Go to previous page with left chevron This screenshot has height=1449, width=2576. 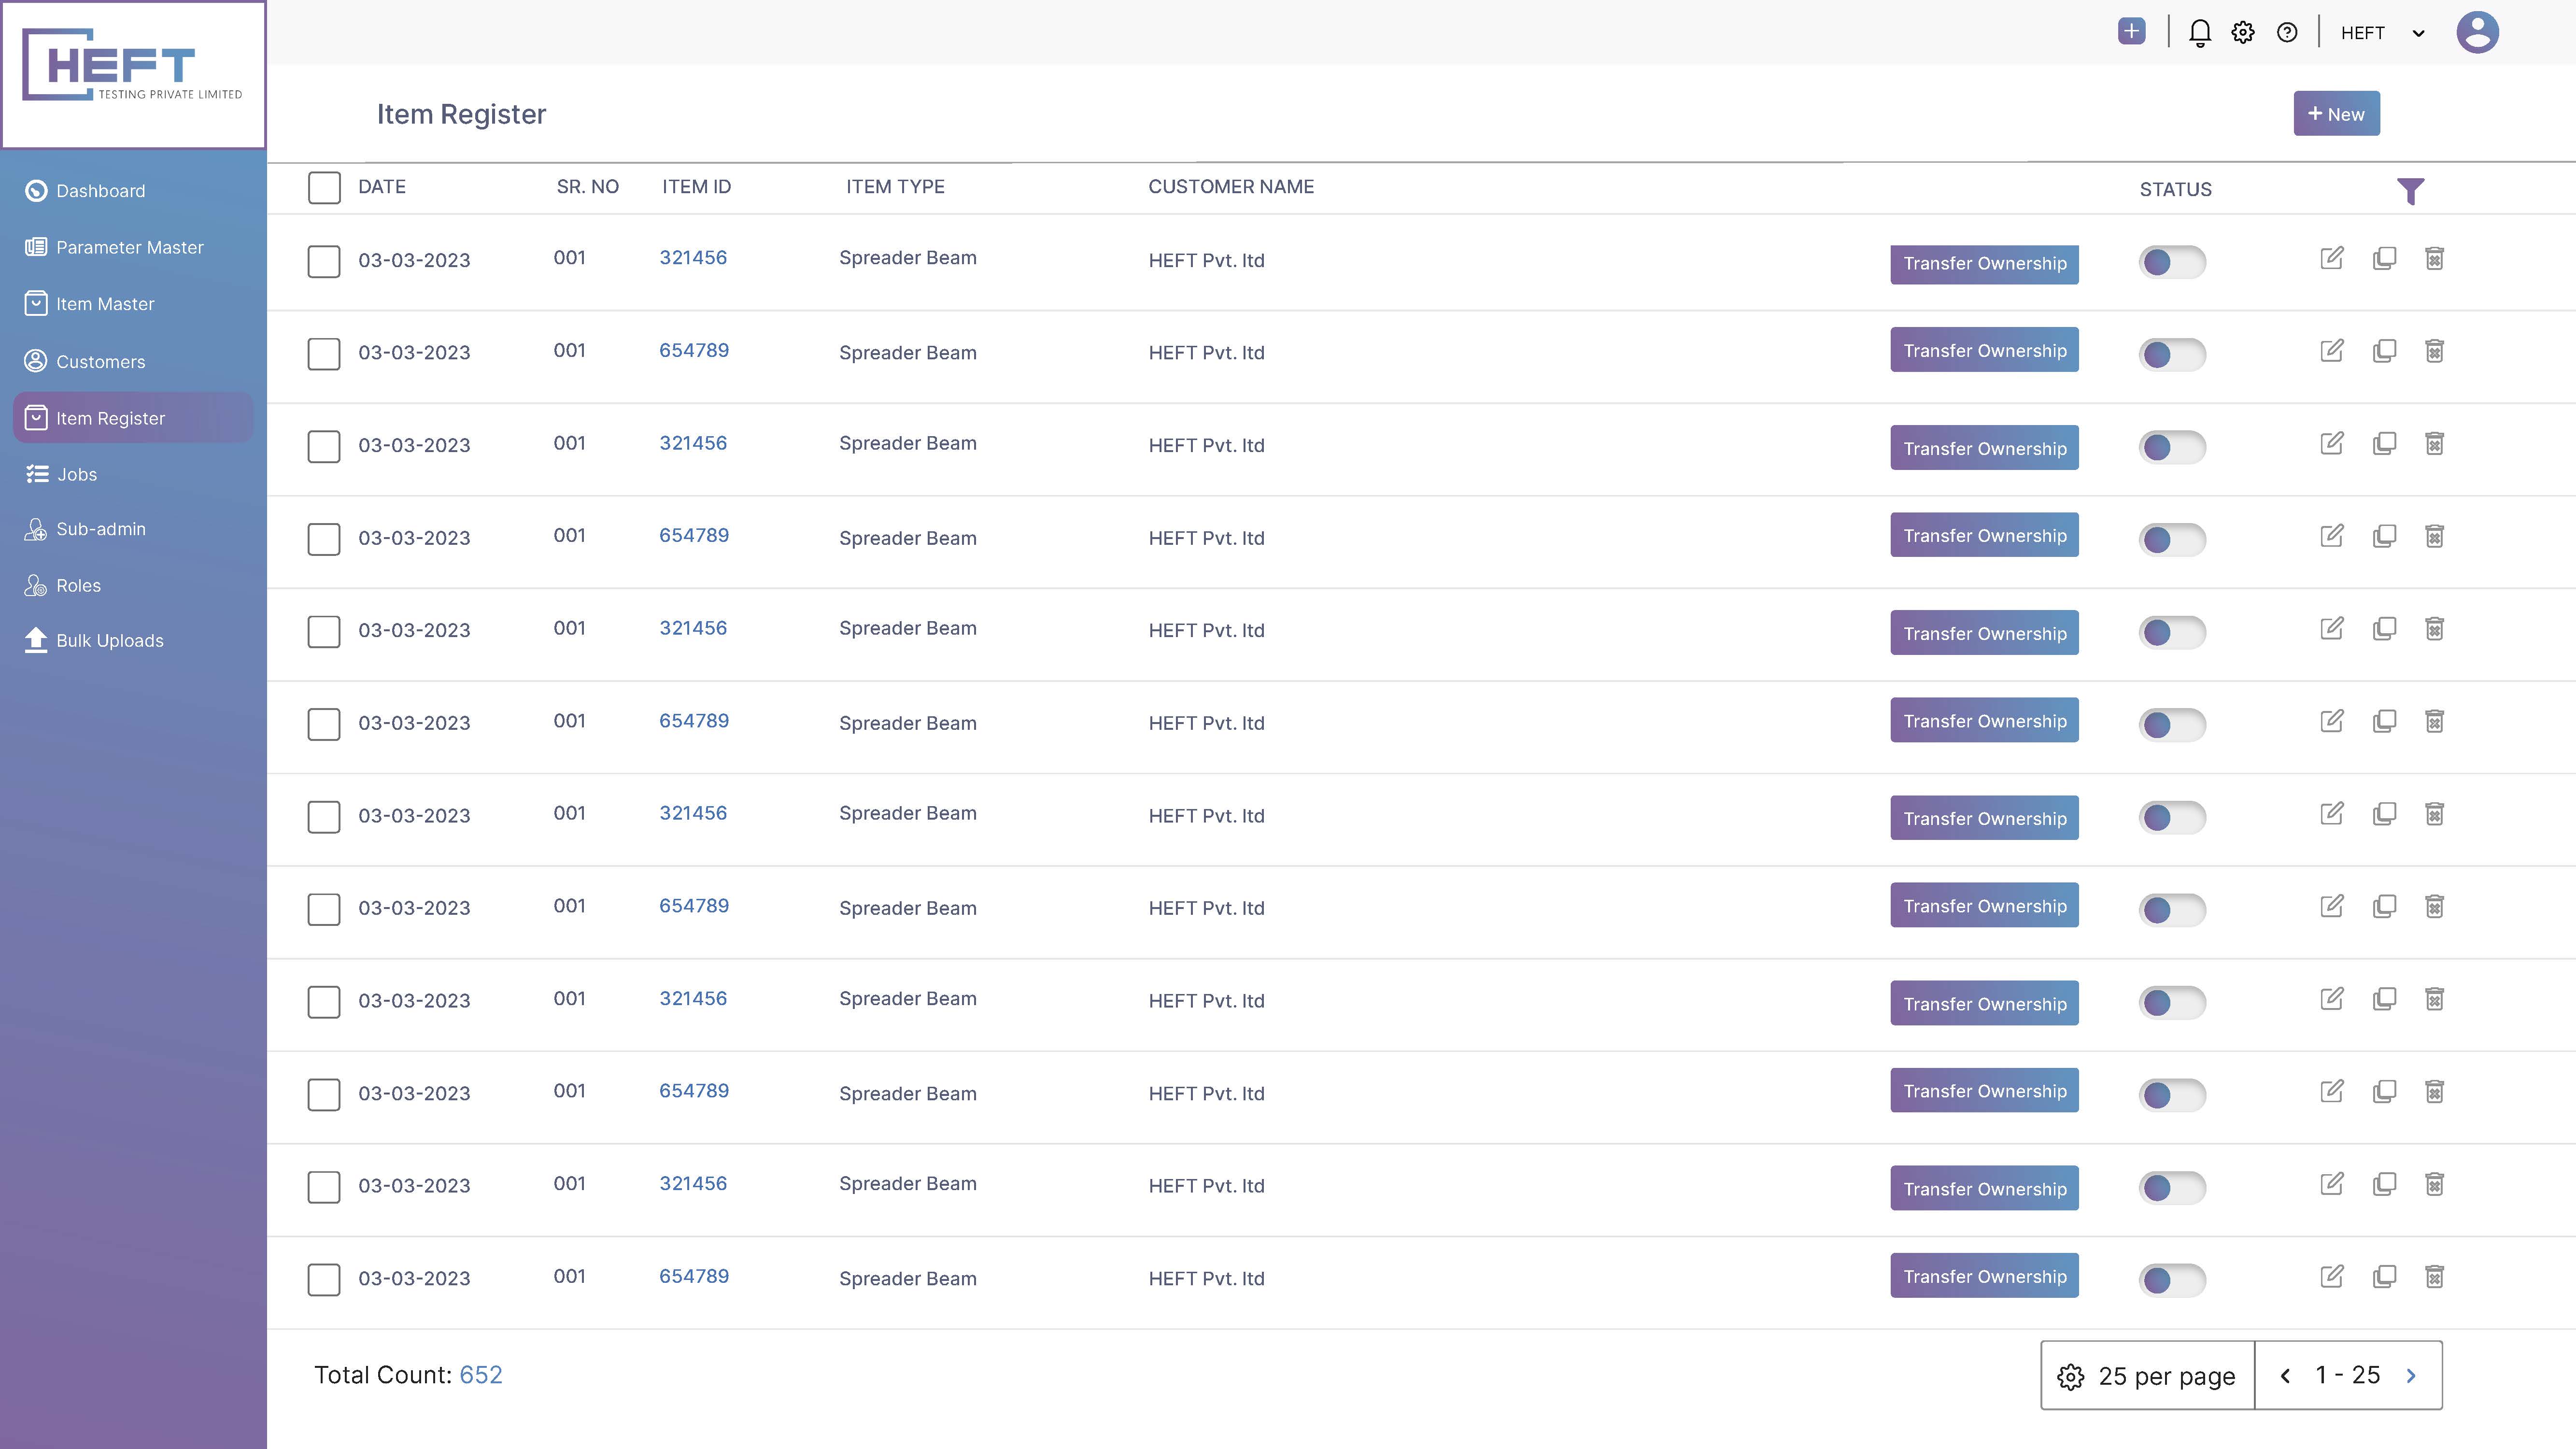[x=2285, y=1375]
